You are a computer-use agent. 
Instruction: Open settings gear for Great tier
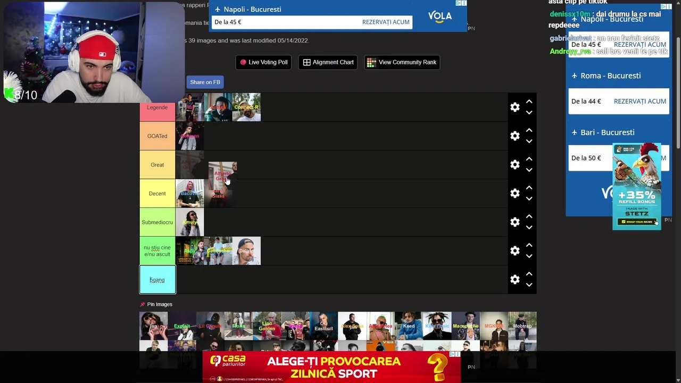pos(514,165)
